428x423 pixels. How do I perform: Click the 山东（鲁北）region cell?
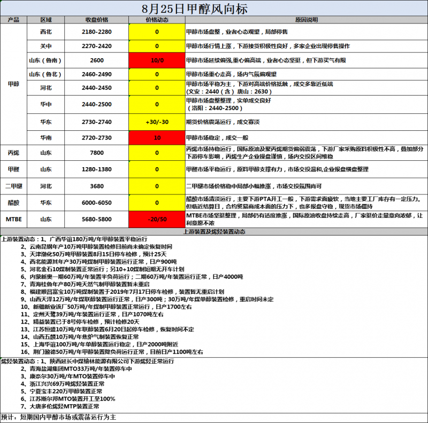coord(46,74)
